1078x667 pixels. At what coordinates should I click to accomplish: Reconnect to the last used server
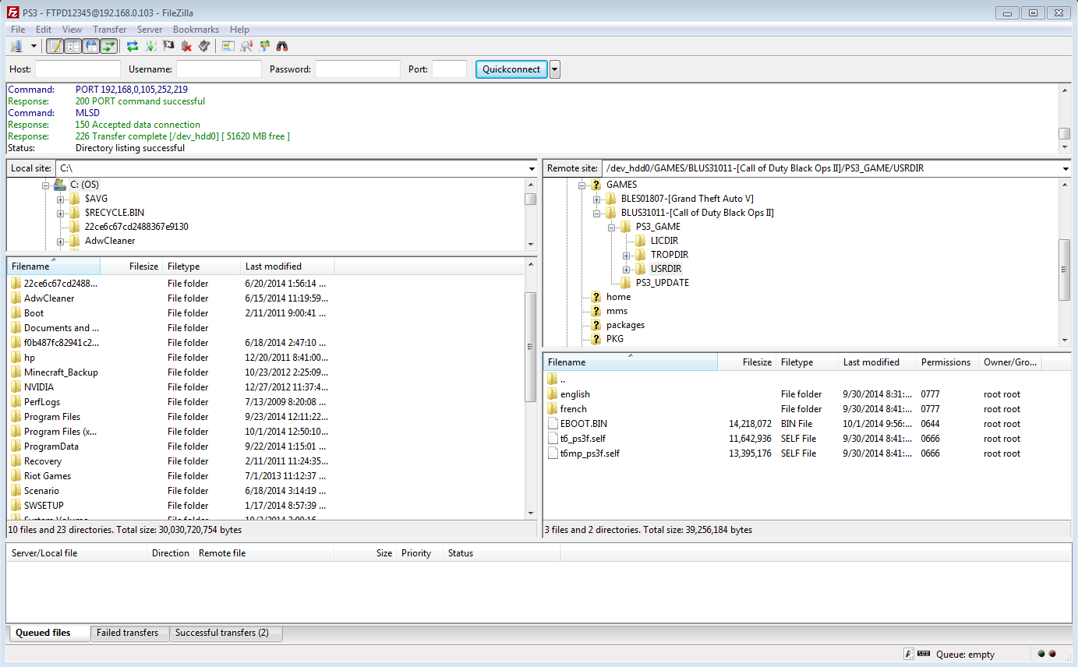tap(204, 46)
